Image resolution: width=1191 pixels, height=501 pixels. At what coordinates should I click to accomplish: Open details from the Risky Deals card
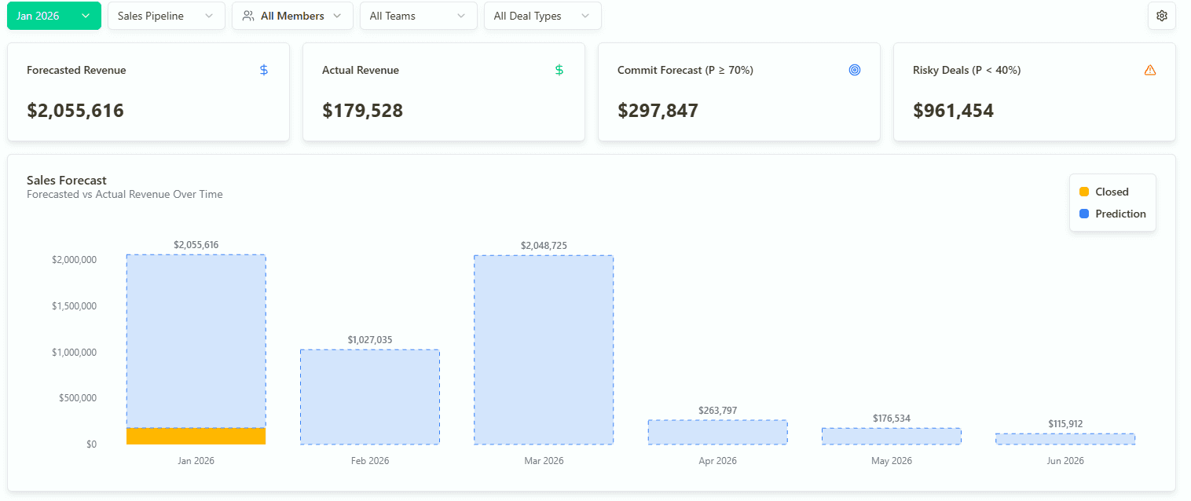click(1034, 92)
